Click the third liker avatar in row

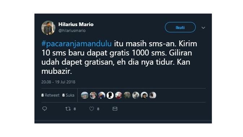[x=102, y=95]
